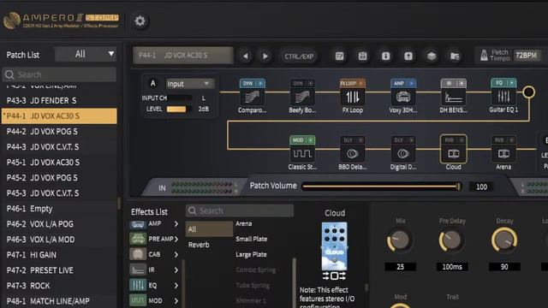The height and width of the screenshot is (308, 548).
Task: Click the import patch download icon
Action: [385, 56]
